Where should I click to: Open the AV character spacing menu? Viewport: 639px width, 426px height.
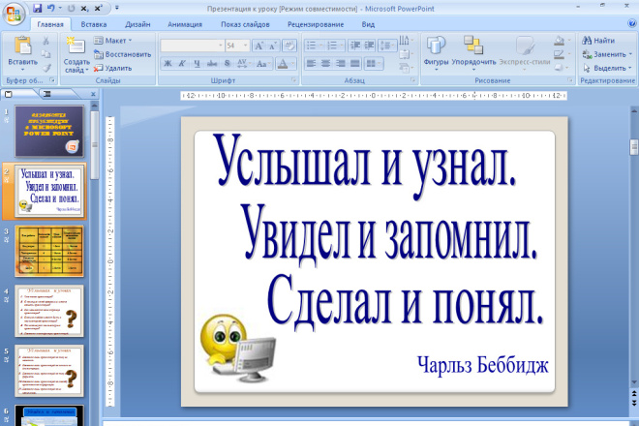click(243, 64)
